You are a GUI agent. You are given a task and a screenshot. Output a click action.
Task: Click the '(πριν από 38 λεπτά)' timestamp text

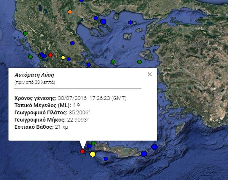(x=35, y=82)
